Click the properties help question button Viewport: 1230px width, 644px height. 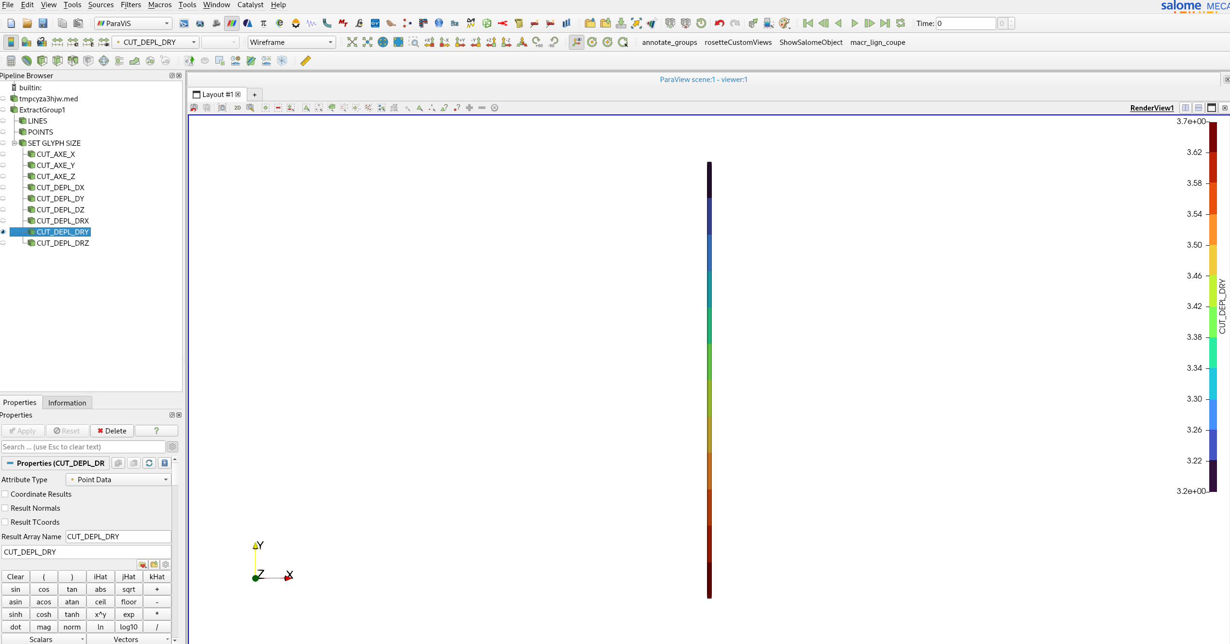pos(156,431)
